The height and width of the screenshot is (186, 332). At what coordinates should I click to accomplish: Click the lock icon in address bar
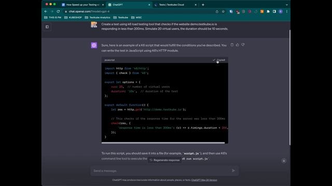(x=66, y=11)
